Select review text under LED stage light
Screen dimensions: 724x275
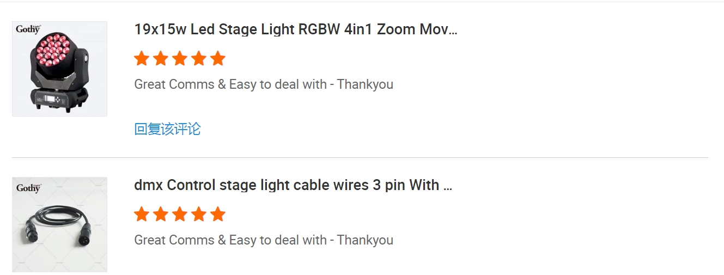[x=264, y=84]
